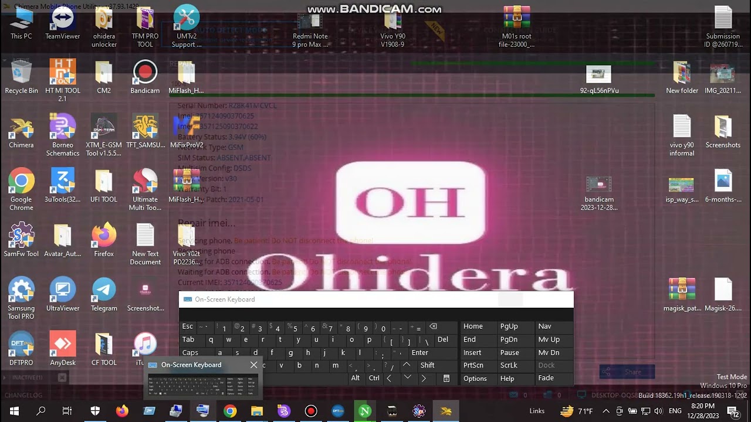
Task: Select the HT MI TOOL 2.1 icon
Action: 63,81
